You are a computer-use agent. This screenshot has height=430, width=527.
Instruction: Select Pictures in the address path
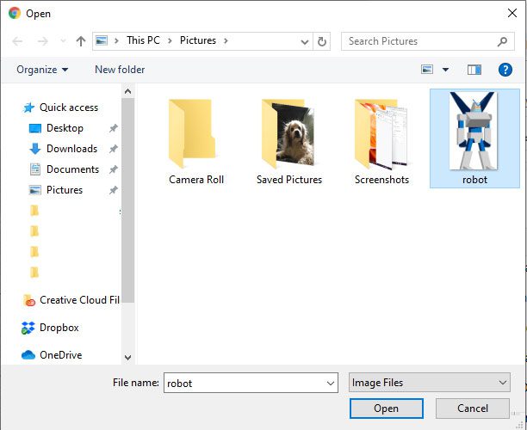pos(198,40)
